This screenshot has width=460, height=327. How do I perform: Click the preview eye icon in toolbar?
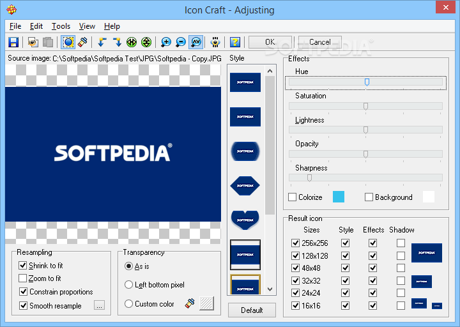click(215, 42)
